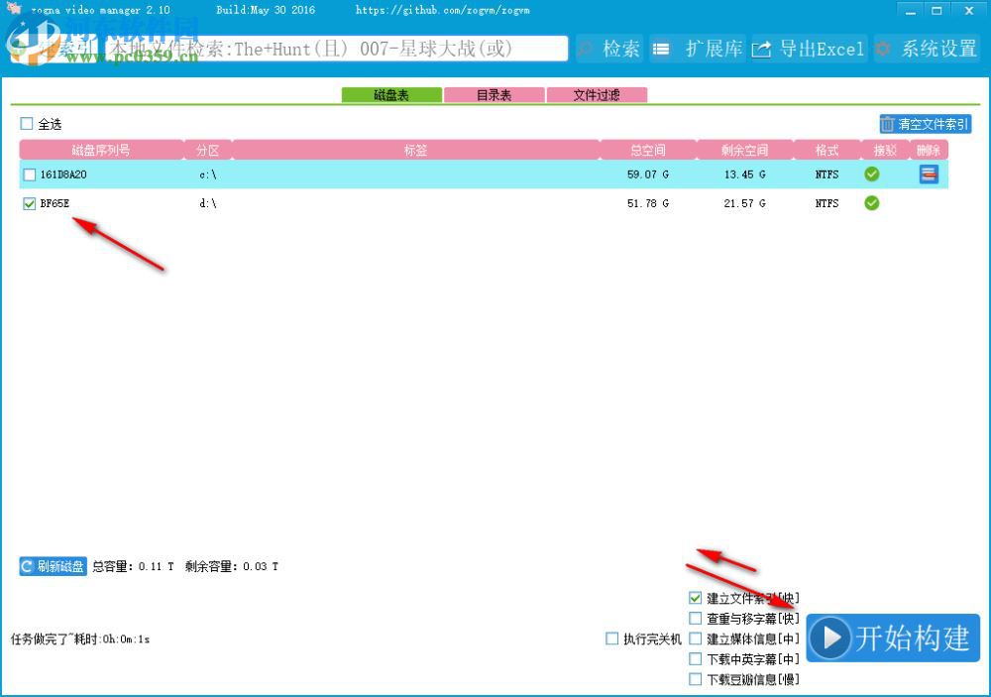The height and width of the screenshot is (697, 991).
Task: Click the search magnifier icon on 检索 button
Action: point(585,48)
